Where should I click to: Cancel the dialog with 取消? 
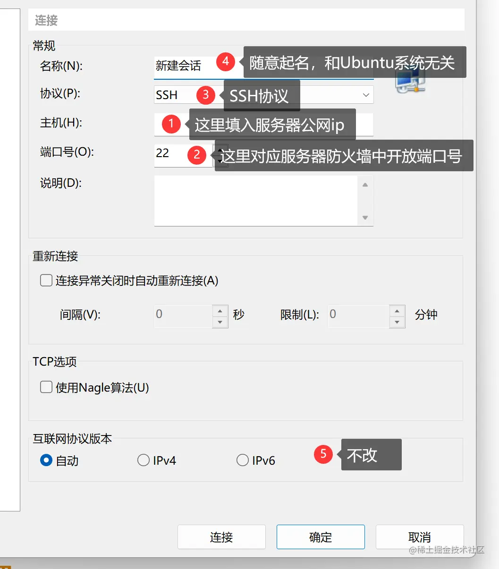tap(420, 537)
